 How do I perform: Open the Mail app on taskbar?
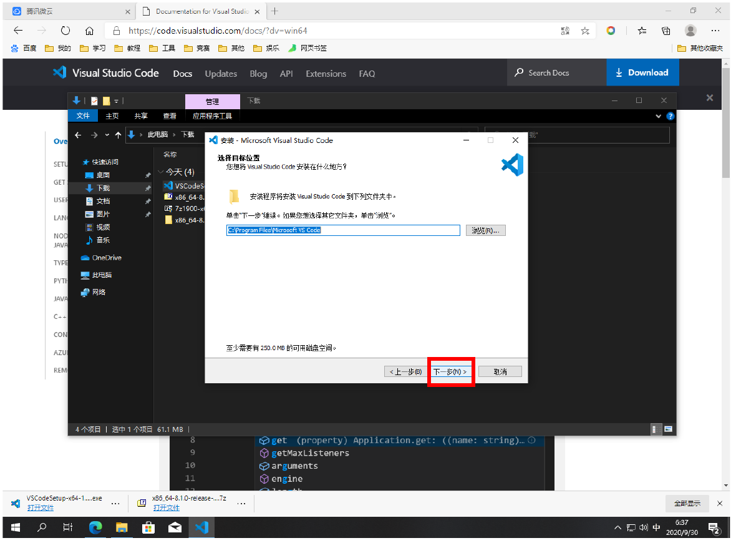(175, 527)
